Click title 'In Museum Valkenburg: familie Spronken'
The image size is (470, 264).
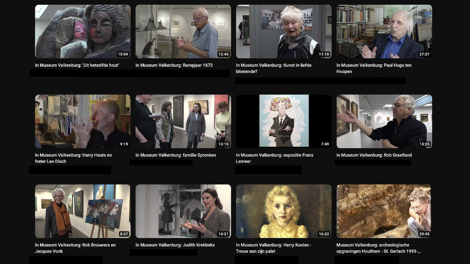pyautogui.click(x=176, y=155)
